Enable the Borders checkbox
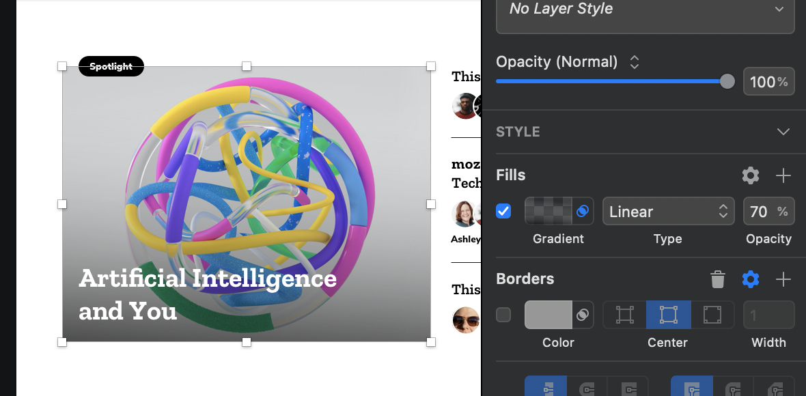Image resolution: width=806 pixels, height=396 pixels. click(503, 315)
